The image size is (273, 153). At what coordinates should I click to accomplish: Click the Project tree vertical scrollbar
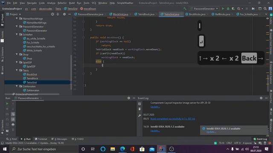(71, 72)
